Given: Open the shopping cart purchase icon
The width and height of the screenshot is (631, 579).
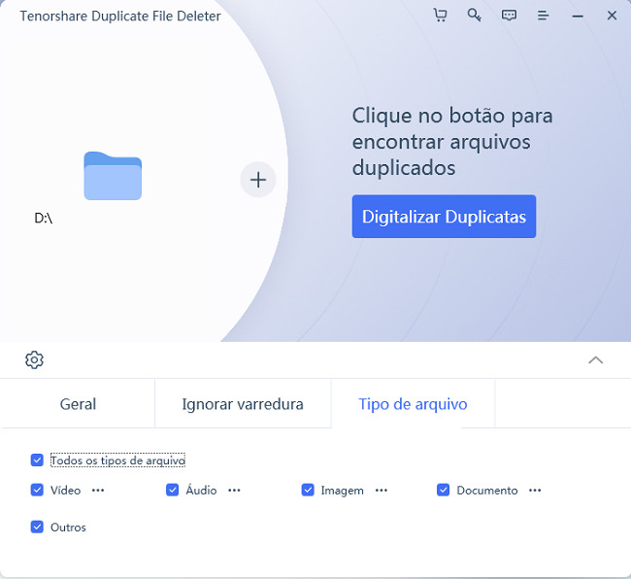Looking at the screenshot, I should point(440,16).
